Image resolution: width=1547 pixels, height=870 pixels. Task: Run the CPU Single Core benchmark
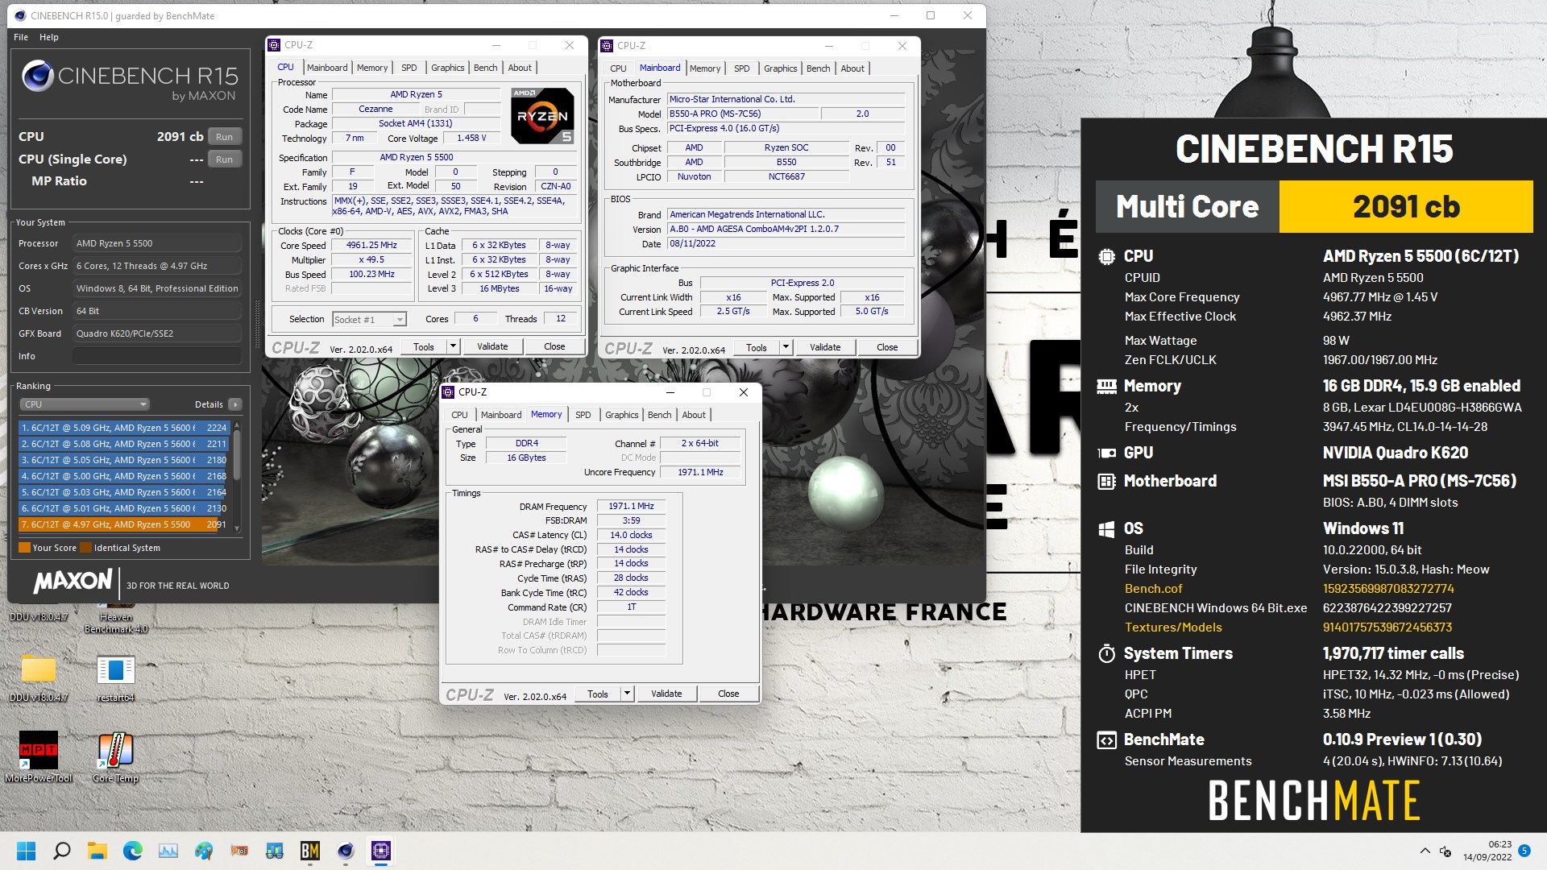click(x=224, y=159)
